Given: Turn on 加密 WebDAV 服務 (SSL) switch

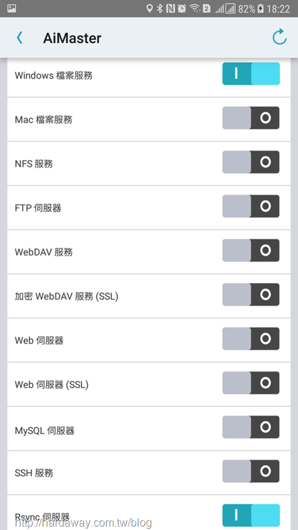Looking at the screenshot, I should tap(250, 295).
